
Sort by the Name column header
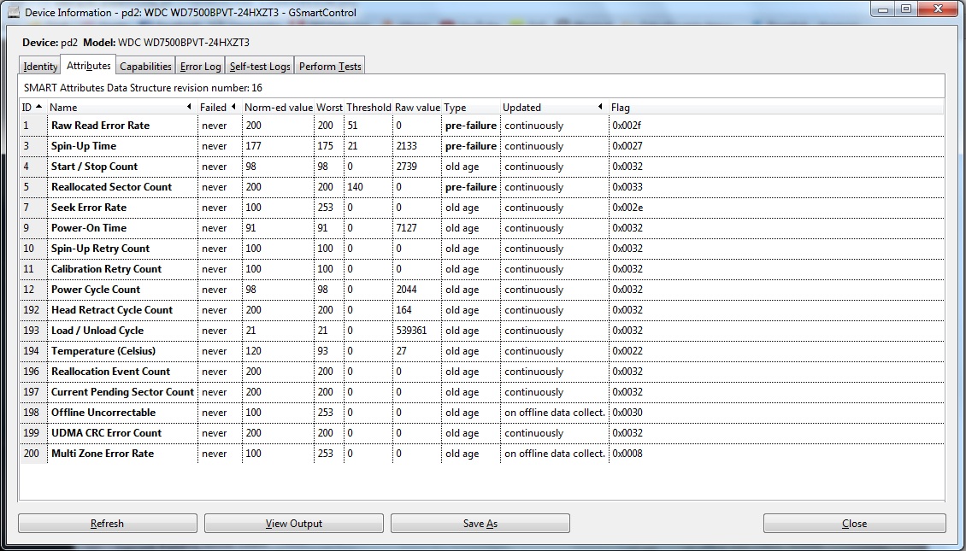click(122, 107)
